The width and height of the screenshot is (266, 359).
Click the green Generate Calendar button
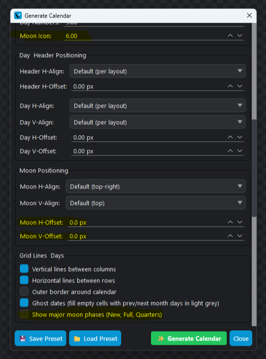pos(189,338)
